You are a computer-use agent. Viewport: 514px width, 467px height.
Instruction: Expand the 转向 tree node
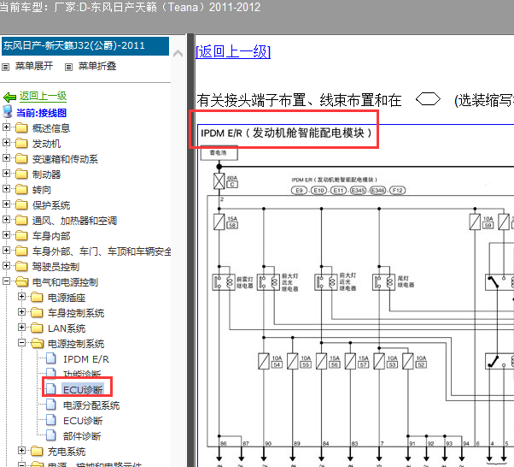tap(6, 189)
